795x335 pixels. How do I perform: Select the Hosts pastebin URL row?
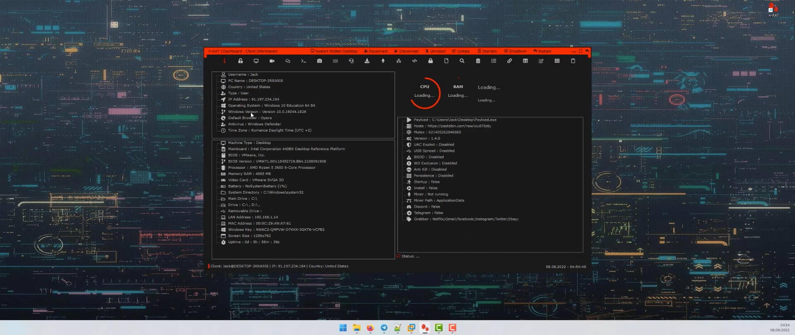449,126
